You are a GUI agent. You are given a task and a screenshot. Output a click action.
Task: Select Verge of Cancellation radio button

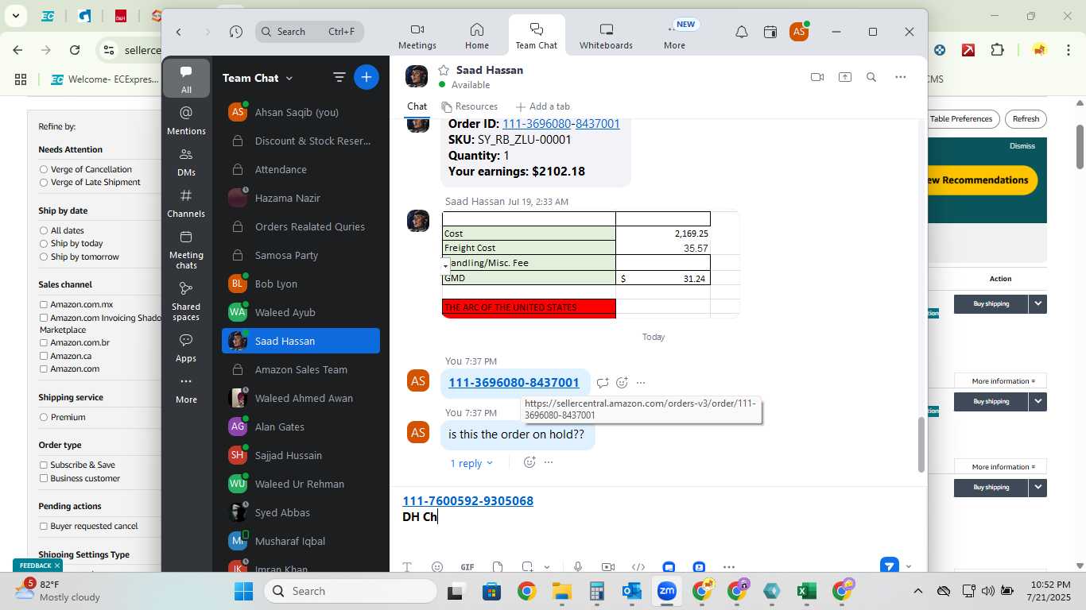coord(44,169)
